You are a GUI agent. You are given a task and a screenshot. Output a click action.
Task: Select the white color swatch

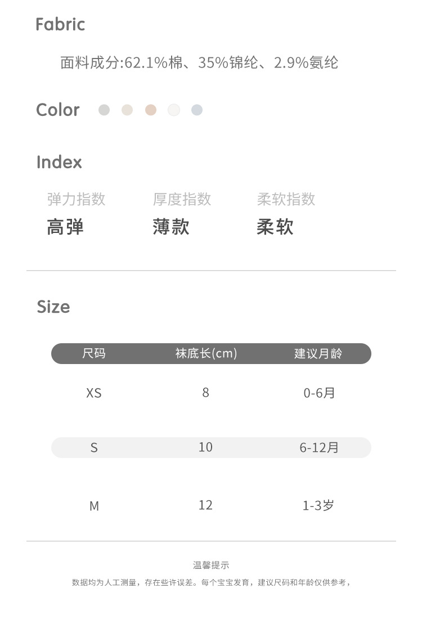point(174,110)
